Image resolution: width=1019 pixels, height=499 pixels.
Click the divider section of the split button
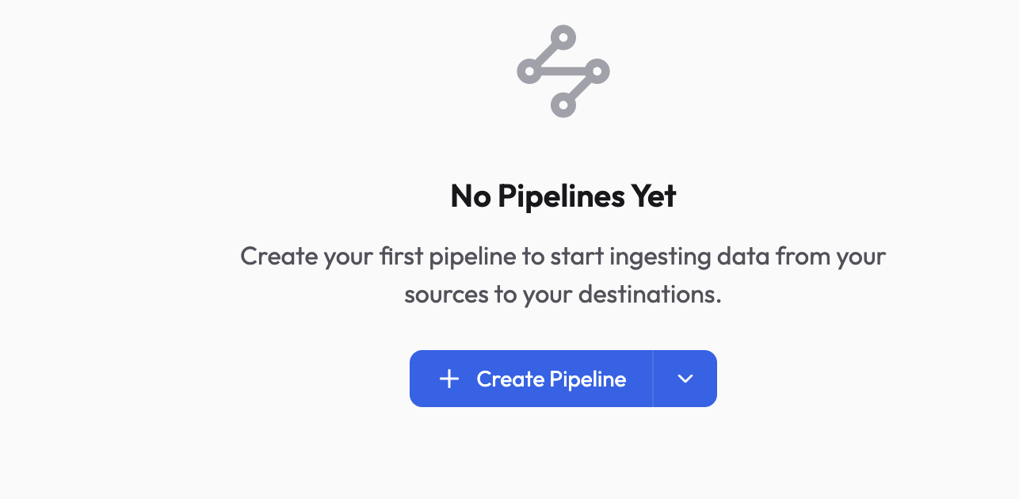653,379
